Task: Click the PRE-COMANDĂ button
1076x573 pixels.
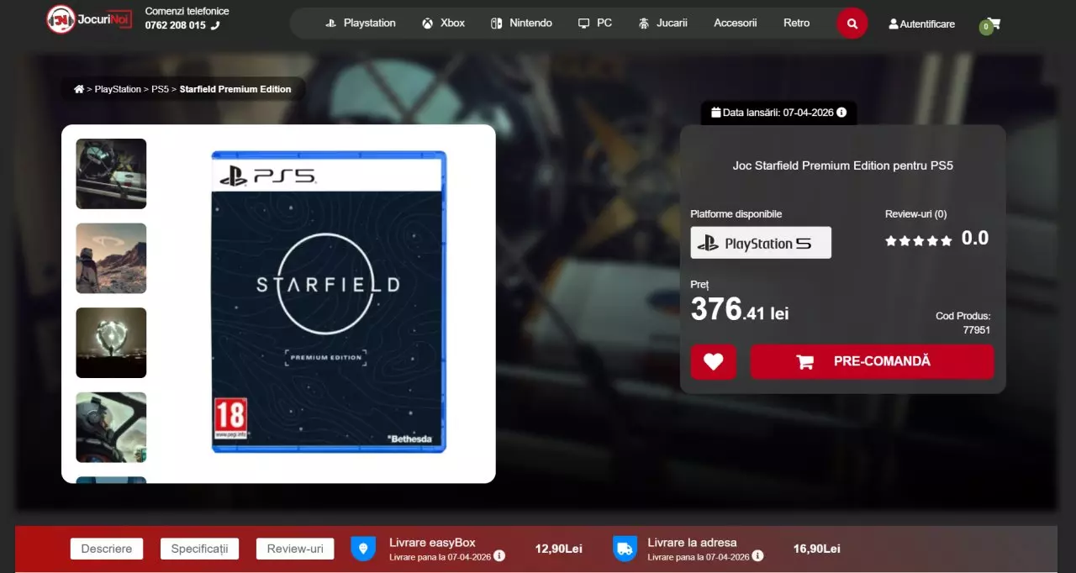Action: pos(872,362)
